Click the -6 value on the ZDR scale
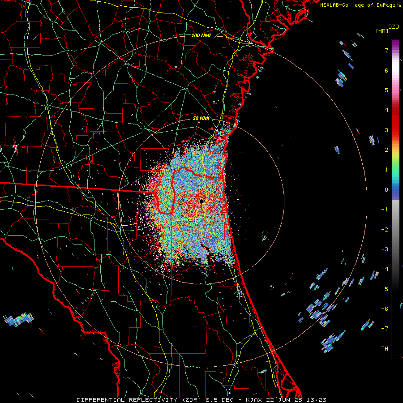 coord(385,309)
